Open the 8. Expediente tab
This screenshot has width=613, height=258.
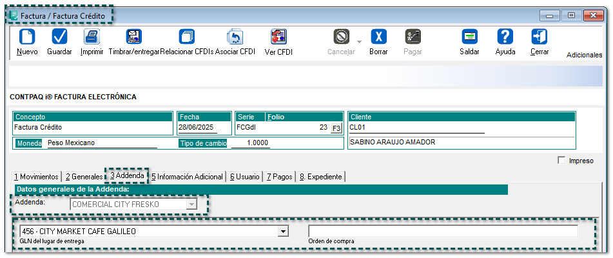pos(320,177)
